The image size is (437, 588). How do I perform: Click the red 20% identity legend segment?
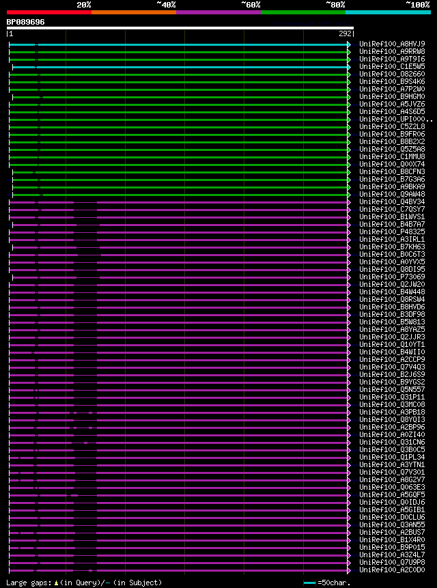[49, 12]
